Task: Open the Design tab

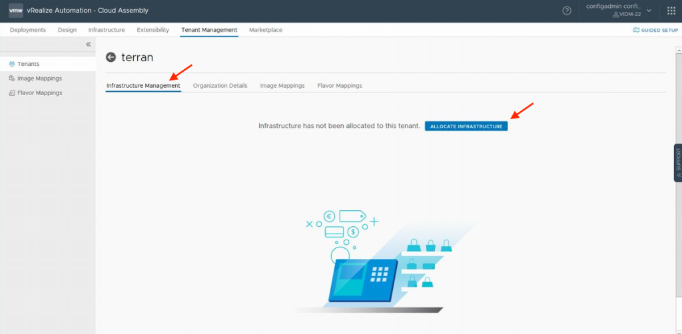Action: point(67,30)
